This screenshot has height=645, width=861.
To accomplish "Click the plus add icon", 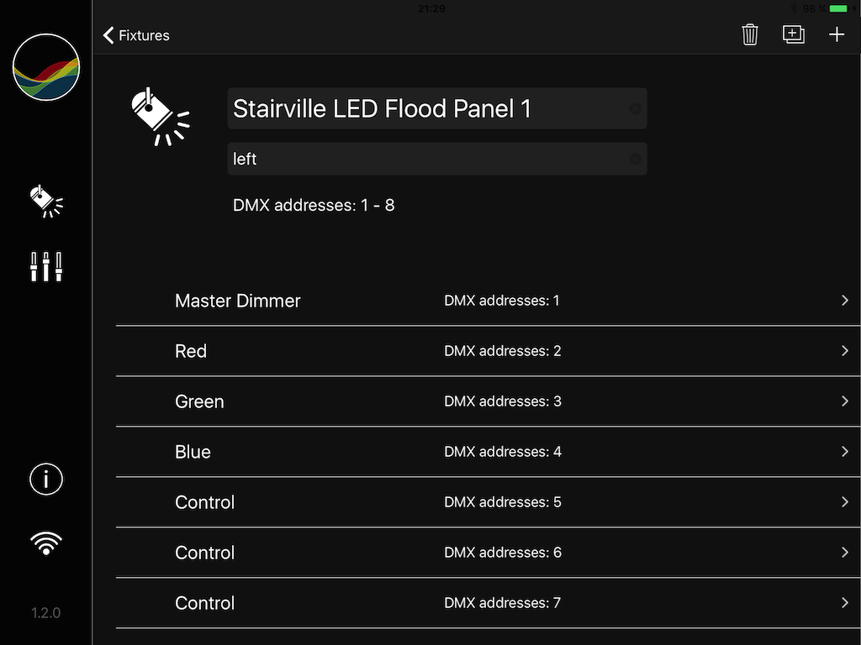I will (x=837, y=35).
